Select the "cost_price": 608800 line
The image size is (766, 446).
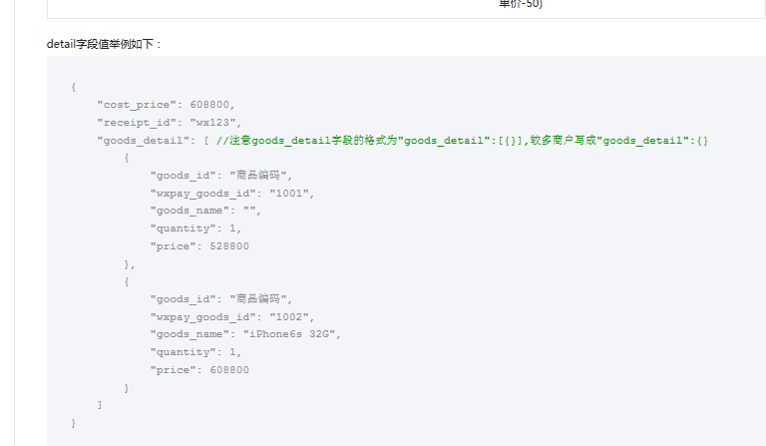point(166,105)
